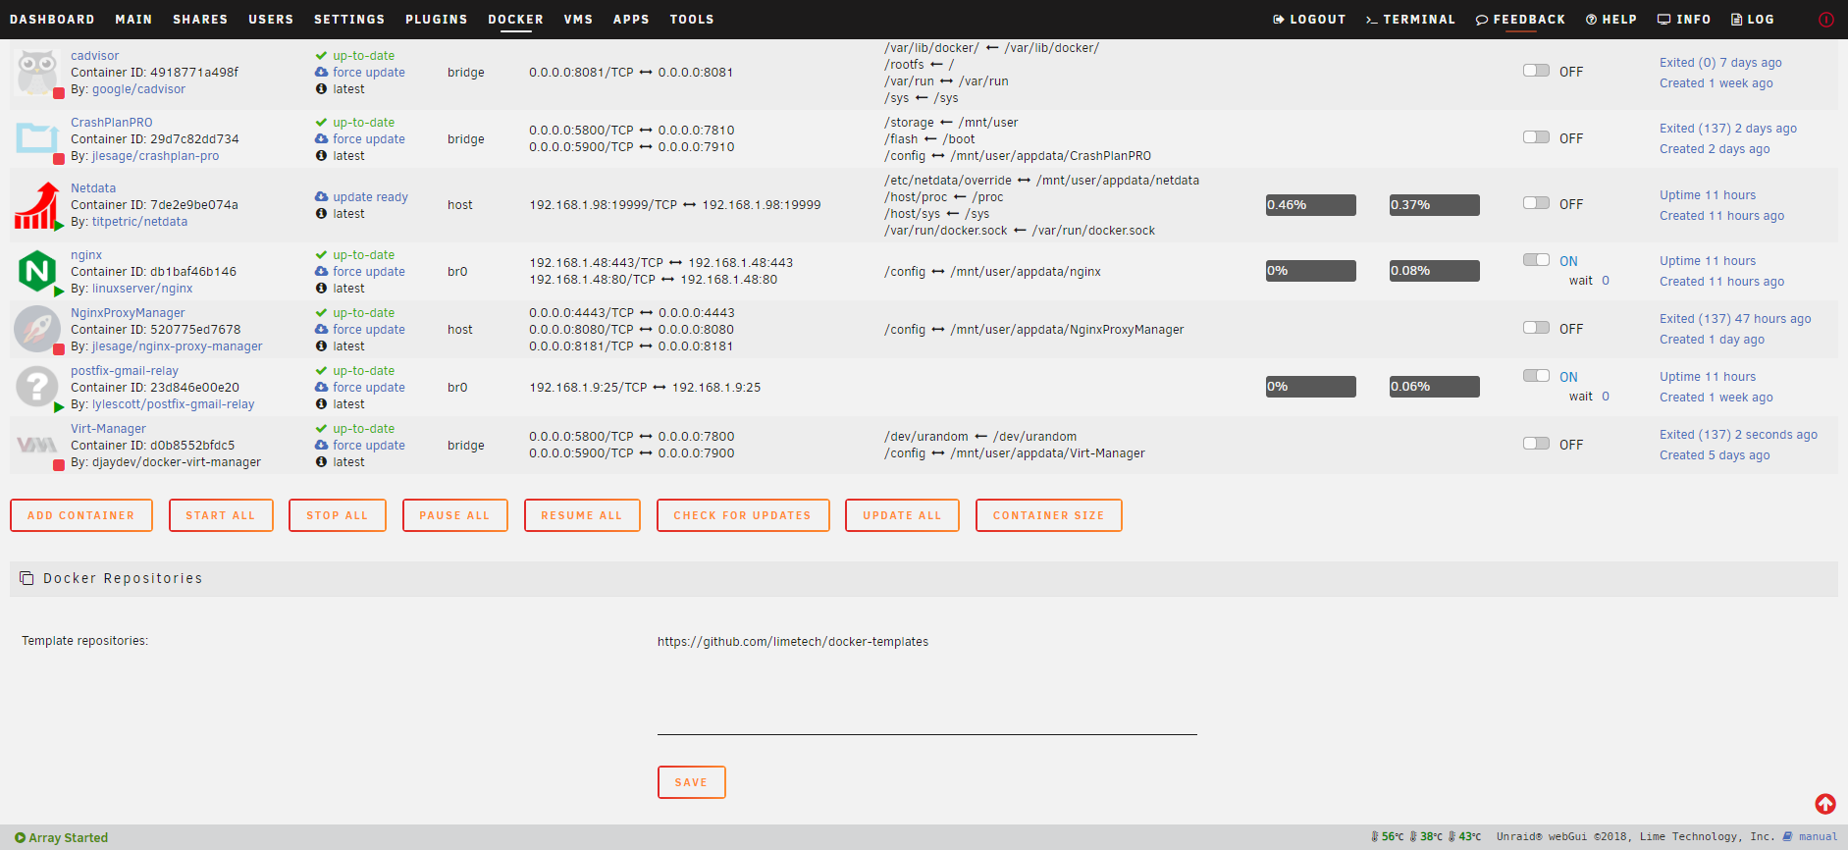Viewport: 1848px width, 850px height.
Task: Click Netdata CPU usage bar 0.46%
Action: [x=1311, y=205]
